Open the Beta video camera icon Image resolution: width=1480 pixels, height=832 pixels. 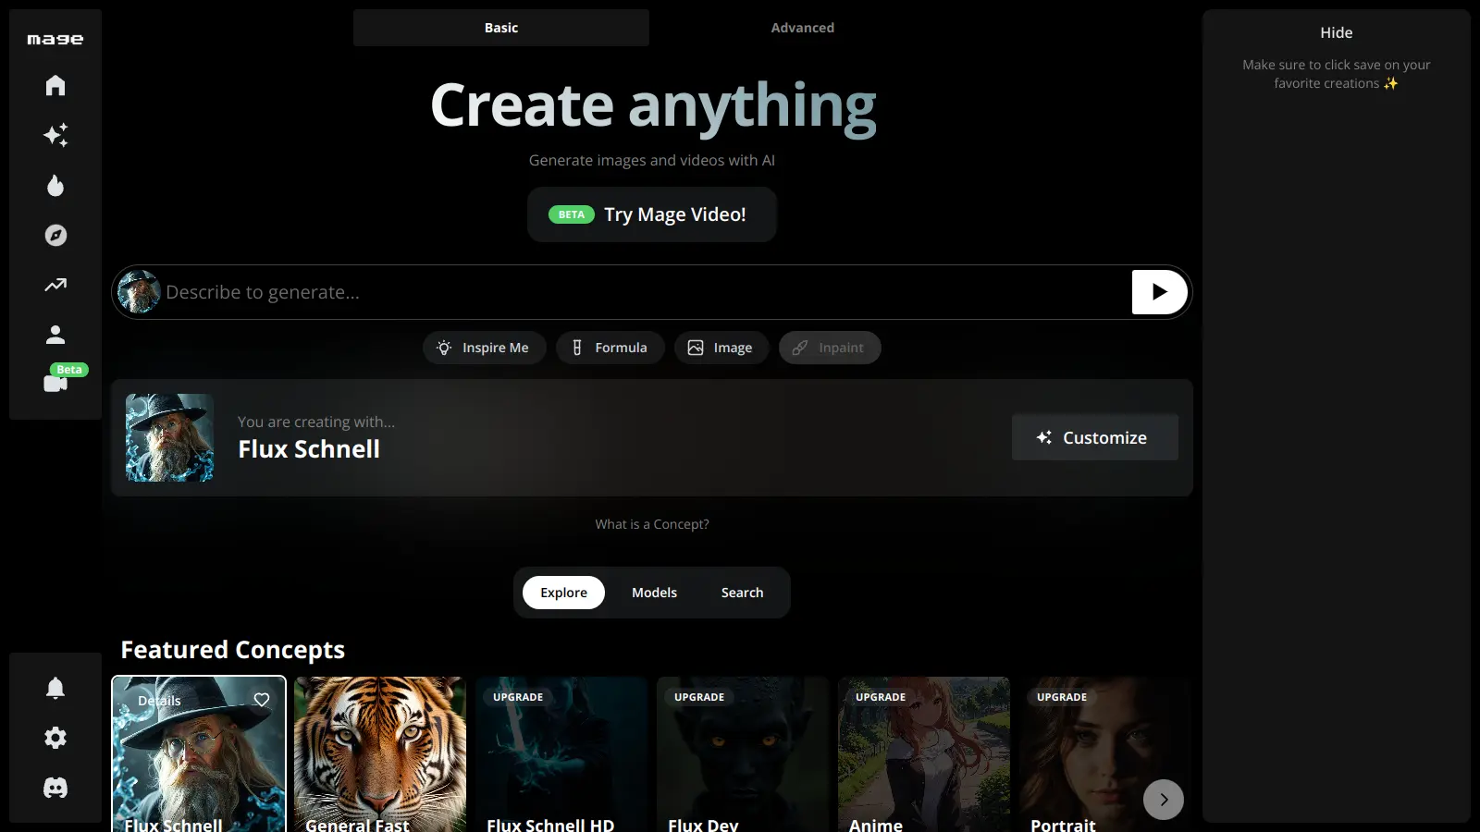[x=55, y=383]
